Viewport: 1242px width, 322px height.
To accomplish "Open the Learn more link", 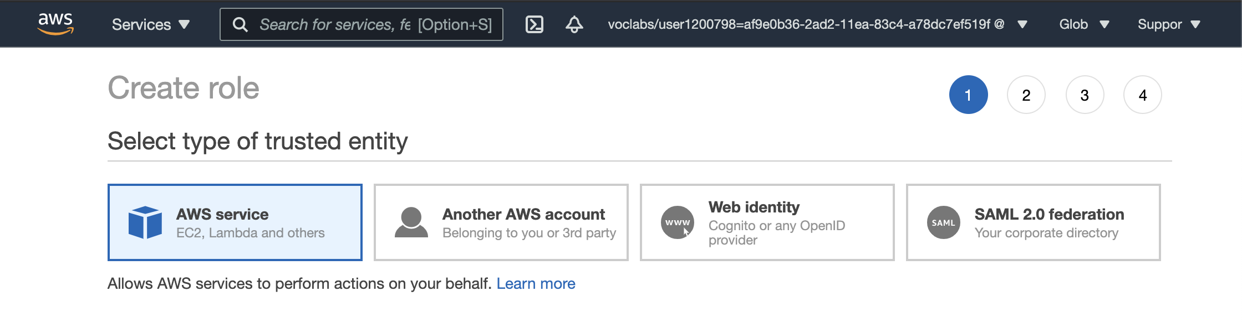I will click(x=536, y=283).
